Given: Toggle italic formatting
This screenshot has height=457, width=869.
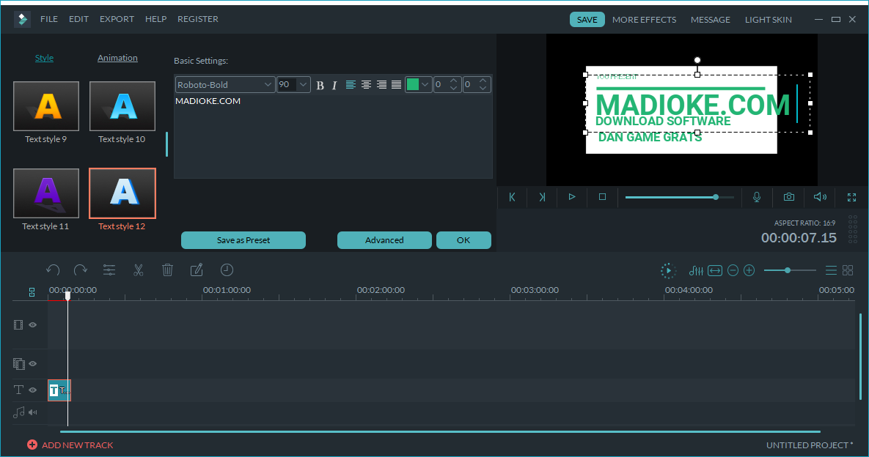Looking at the screenshot, I should pos(334,85).
